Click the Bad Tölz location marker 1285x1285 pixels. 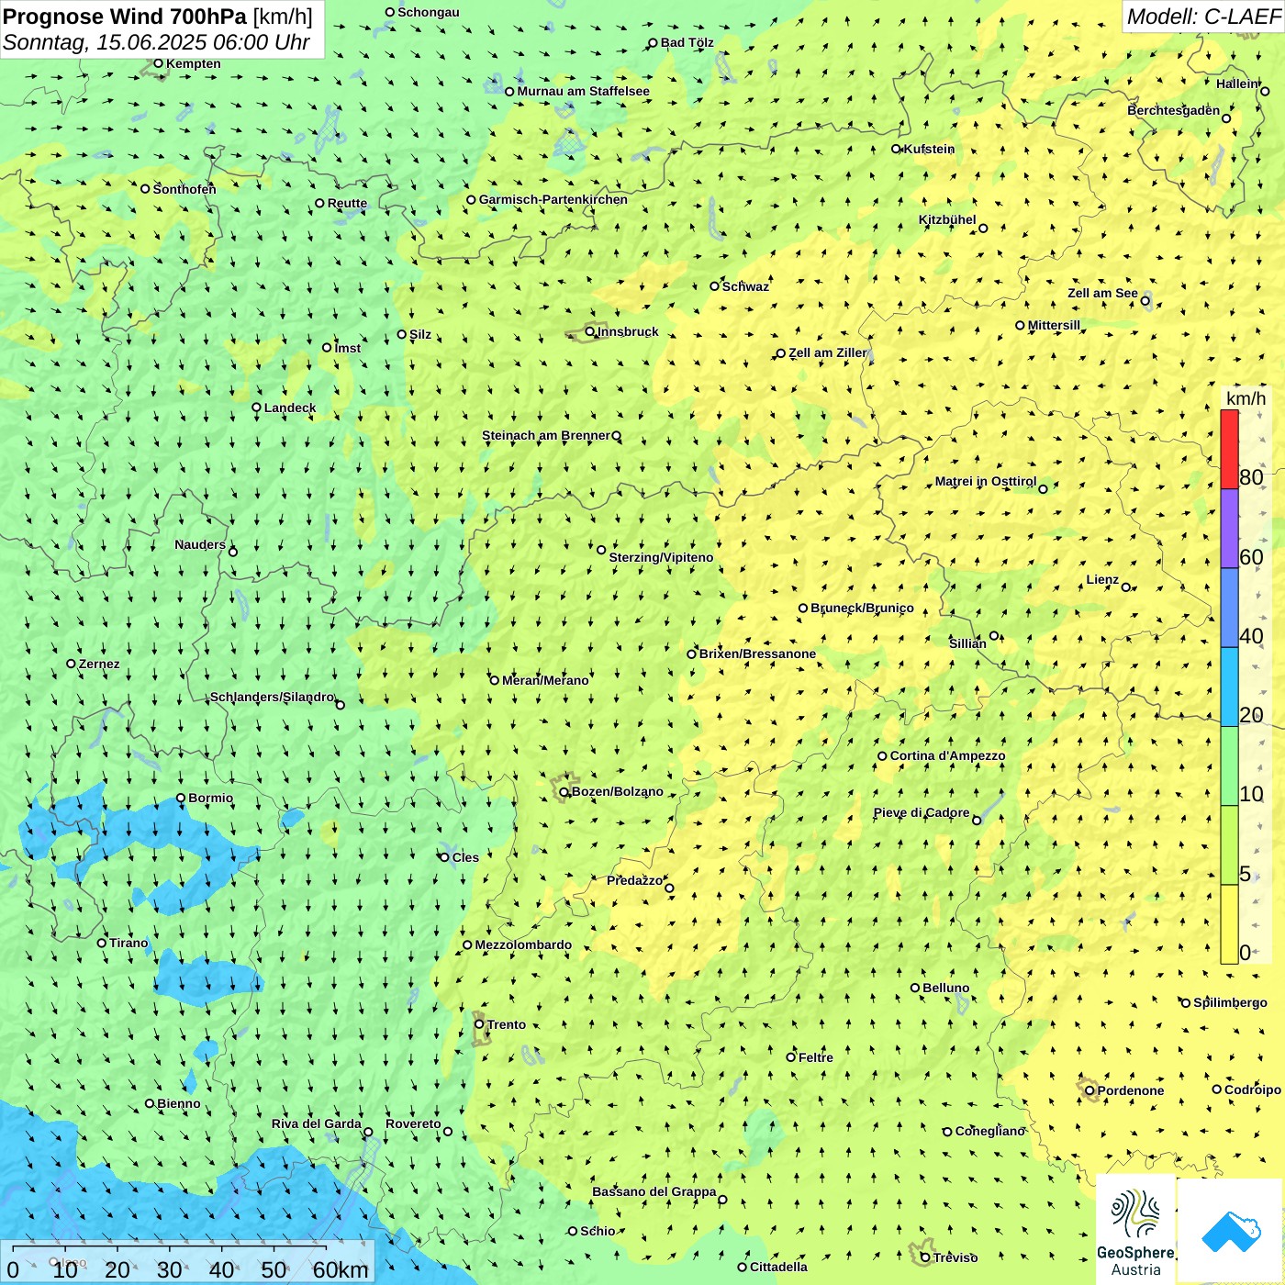tap(654, 43)
